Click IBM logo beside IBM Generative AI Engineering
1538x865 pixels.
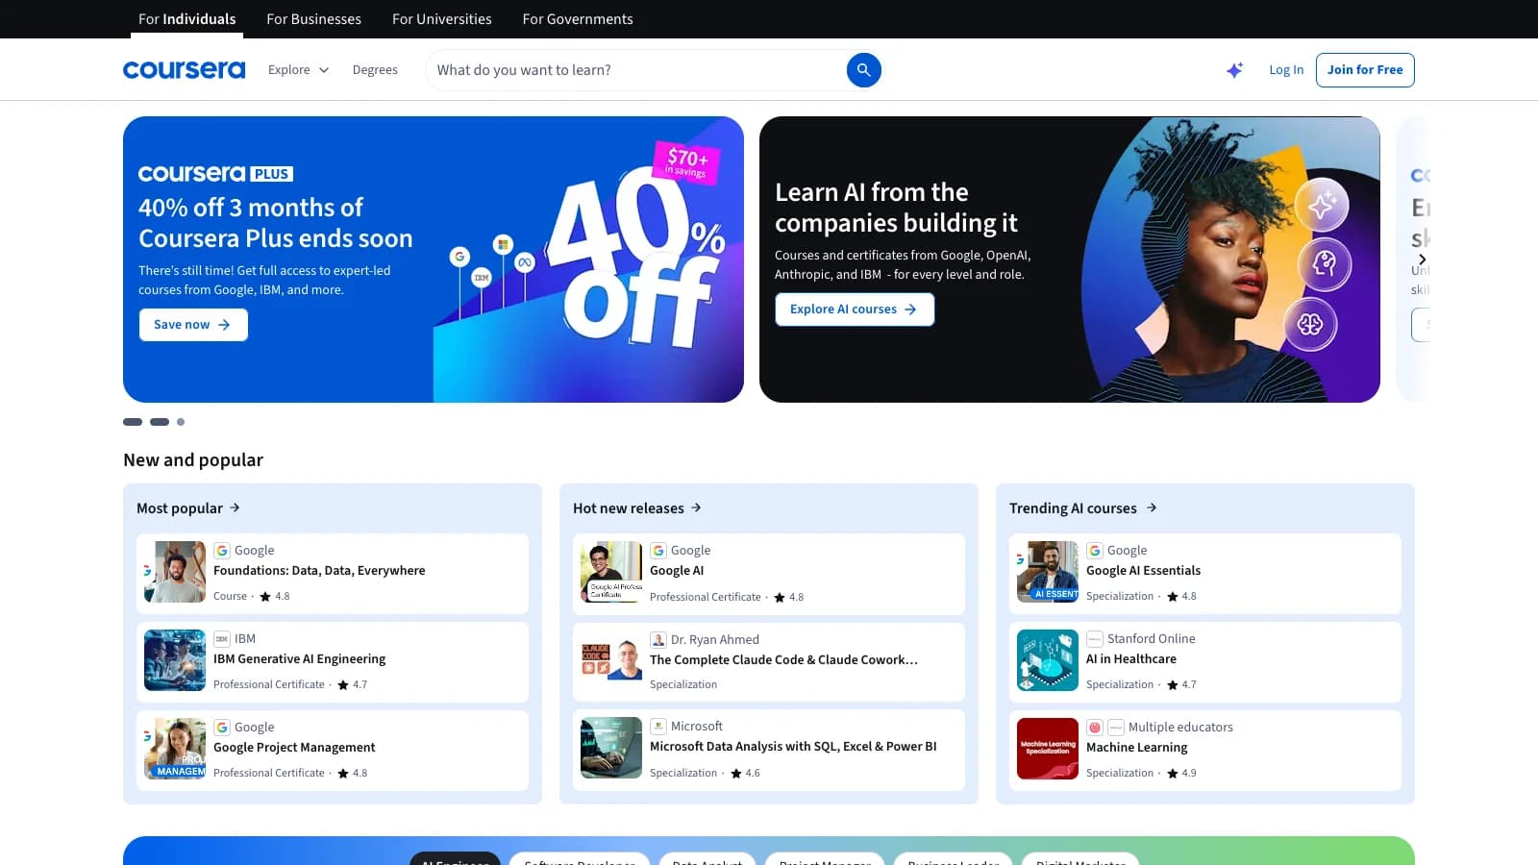pos(222,639)
